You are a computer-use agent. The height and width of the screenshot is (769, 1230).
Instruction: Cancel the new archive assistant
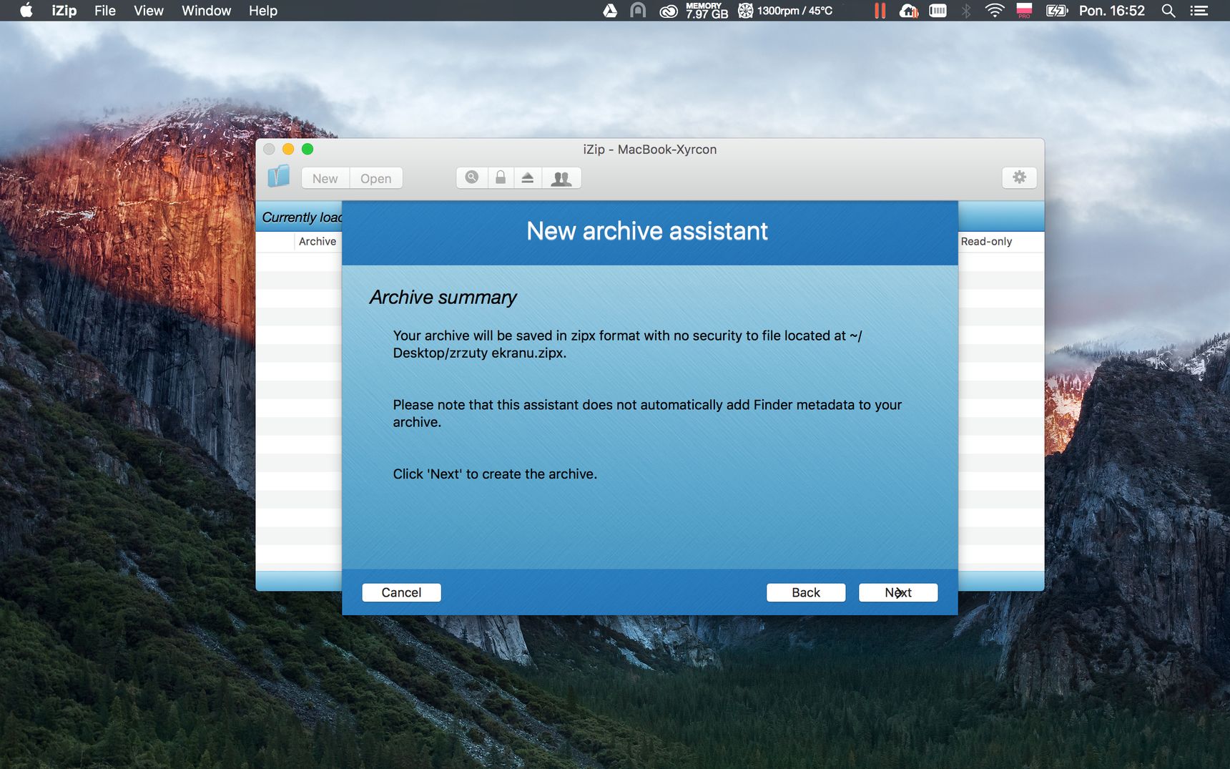(x=401, y=592)
